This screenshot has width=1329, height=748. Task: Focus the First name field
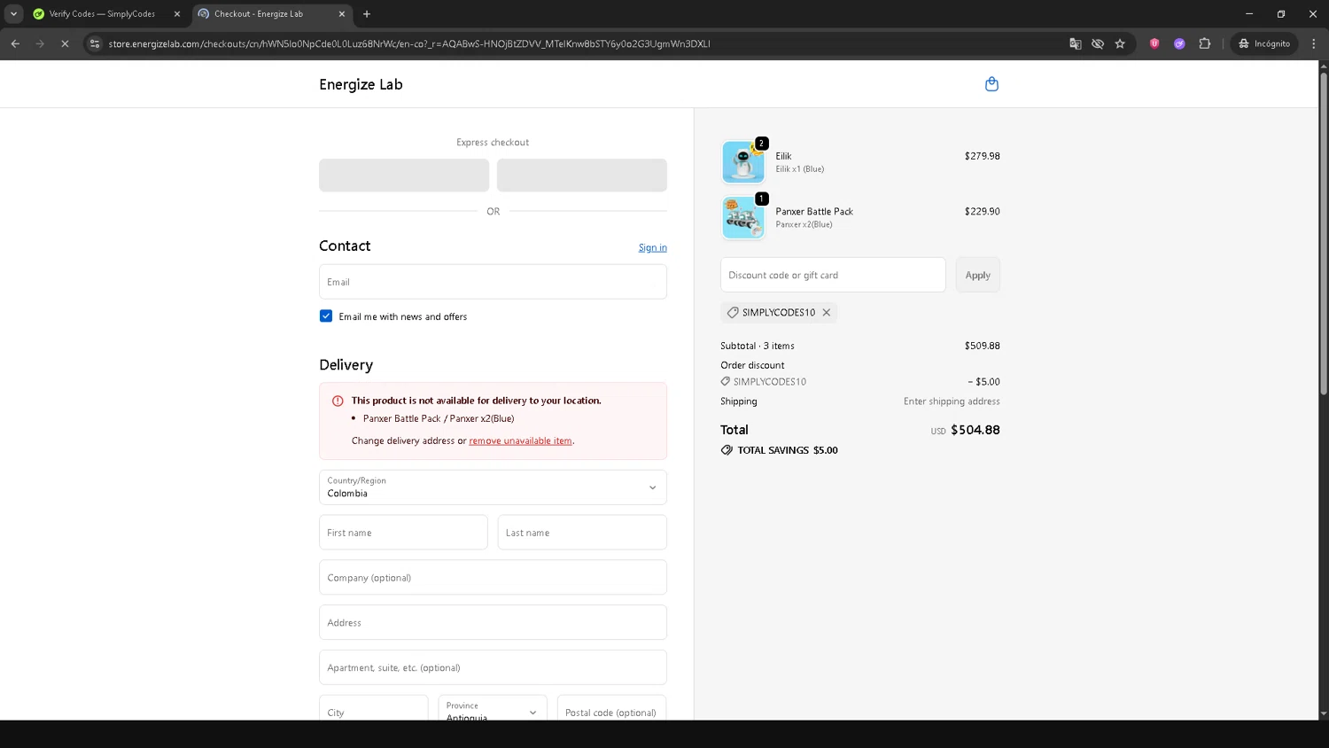click(403, 533)
